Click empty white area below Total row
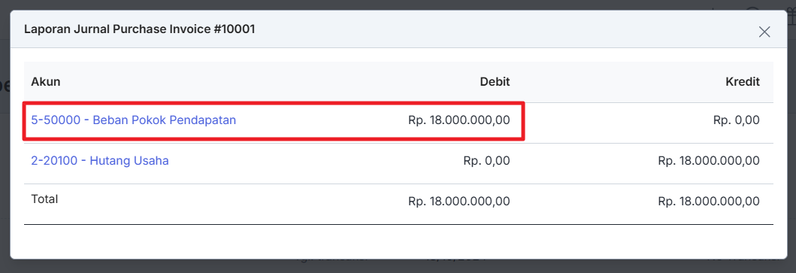This screenshot has width=796, height=273. [398, 241]
